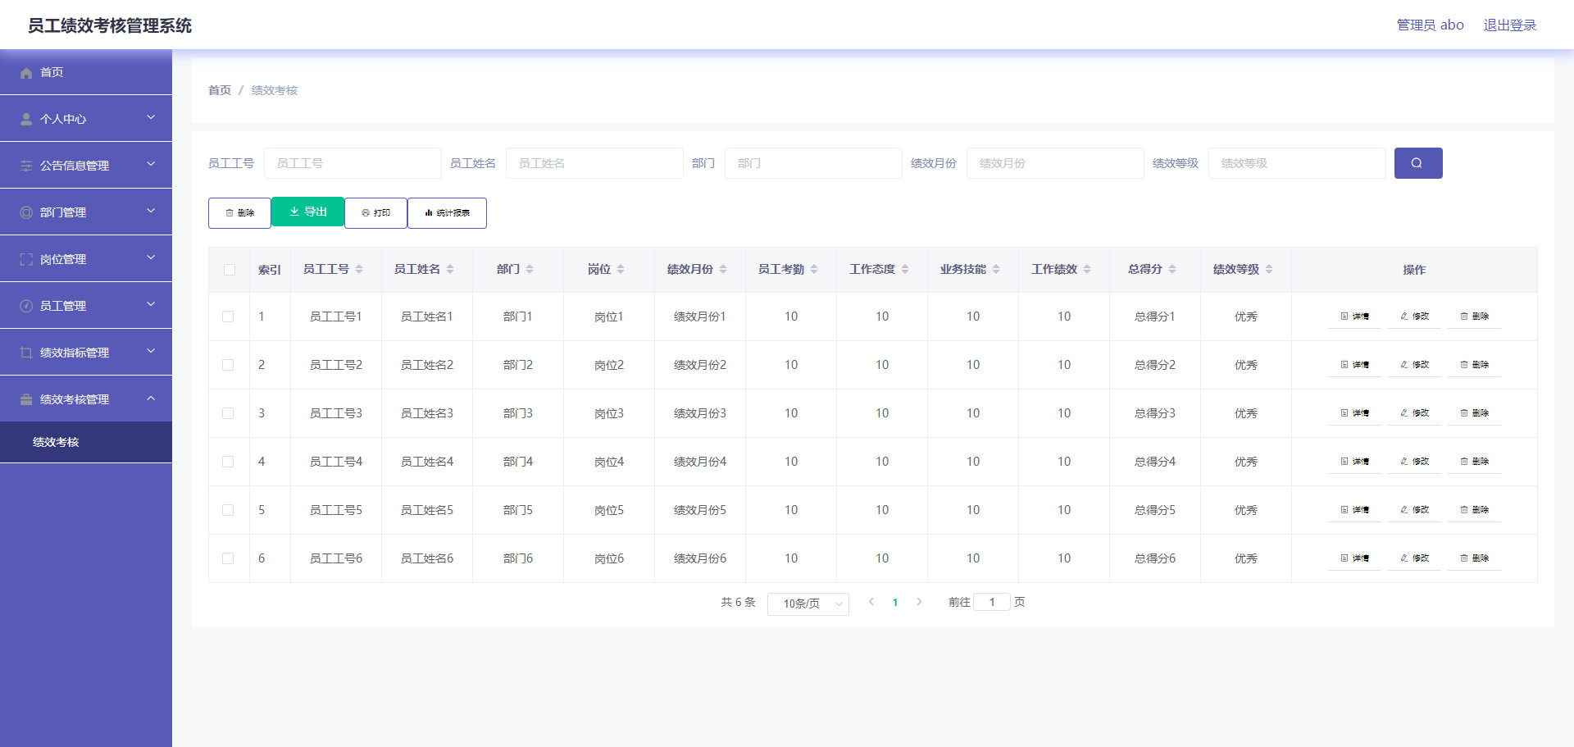This screenshot has width=1574, height=747.
Task: Click the 员工姓名 search input field
Action: click(x=594, y=163)
